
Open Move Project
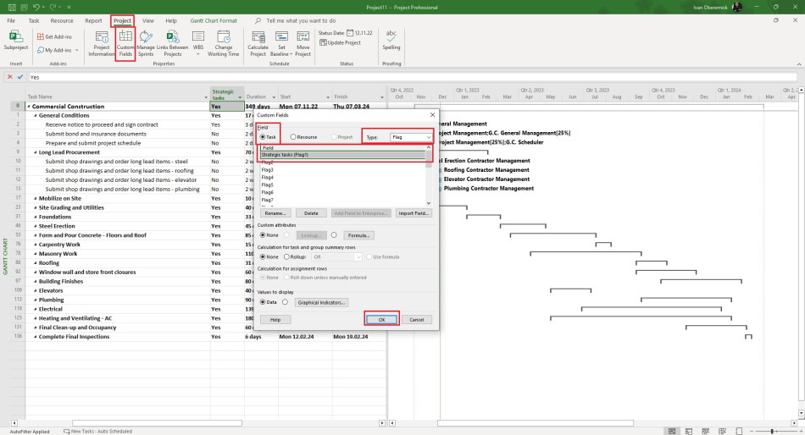tap(303, 43)
